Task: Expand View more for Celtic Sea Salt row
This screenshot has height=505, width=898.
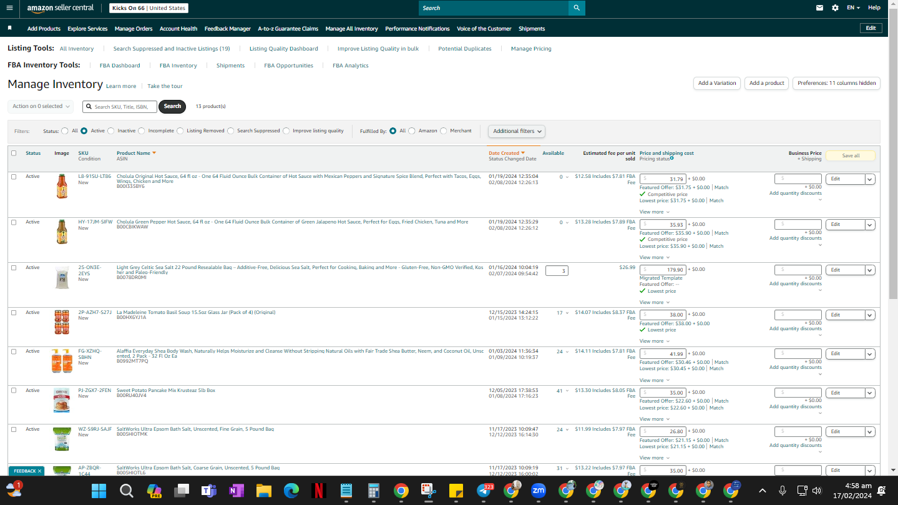Action: (654, 302)
